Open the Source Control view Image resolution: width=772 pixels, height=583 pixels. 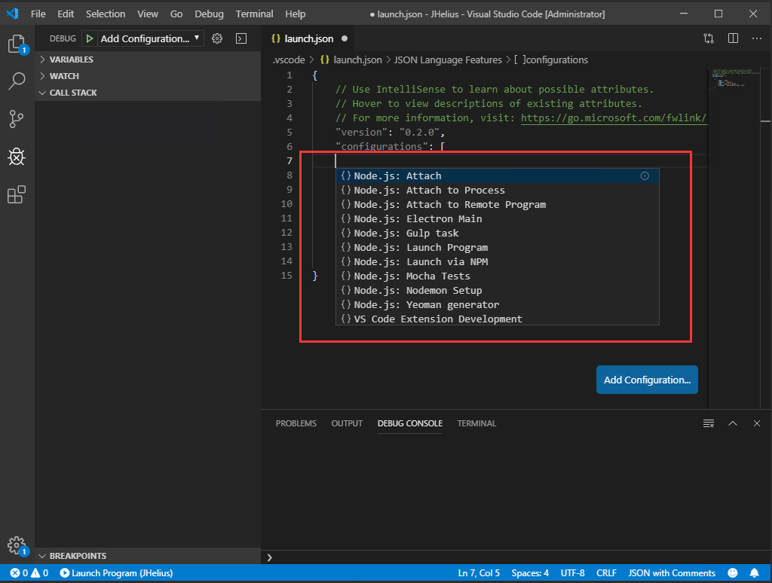(x=17, y=118)
